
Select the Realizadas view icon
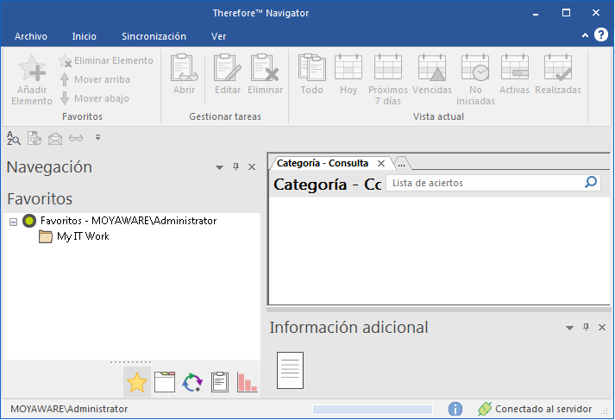coord(558,68)
